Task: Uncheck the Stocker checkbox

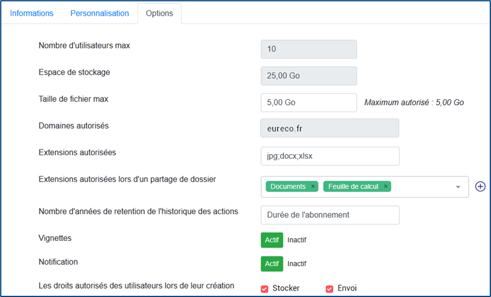Action: tap(265, 289)
